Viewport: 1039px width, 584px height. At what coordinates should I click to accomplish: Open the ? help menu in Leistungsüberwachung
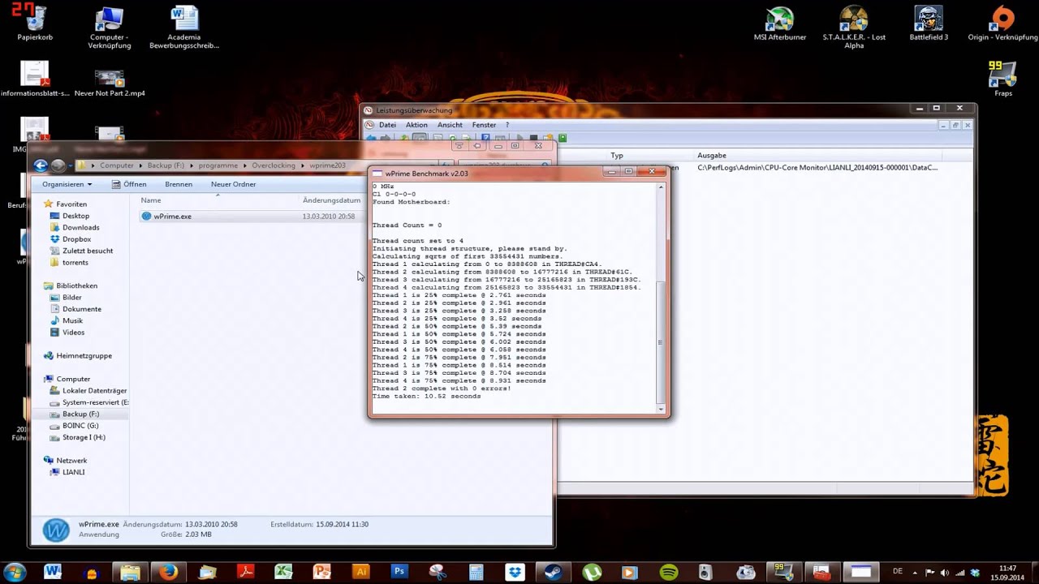507,125
